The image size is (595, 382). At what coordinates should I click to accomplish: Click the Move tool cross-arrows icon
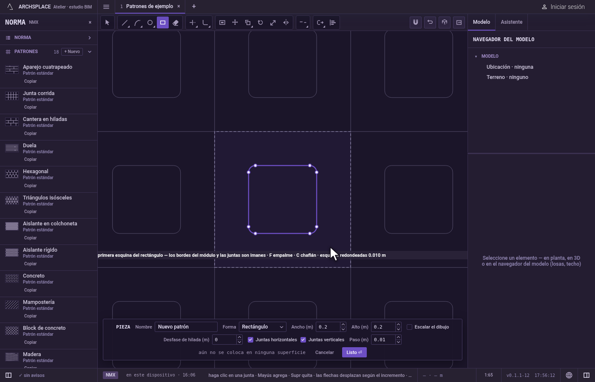[235, 22]
